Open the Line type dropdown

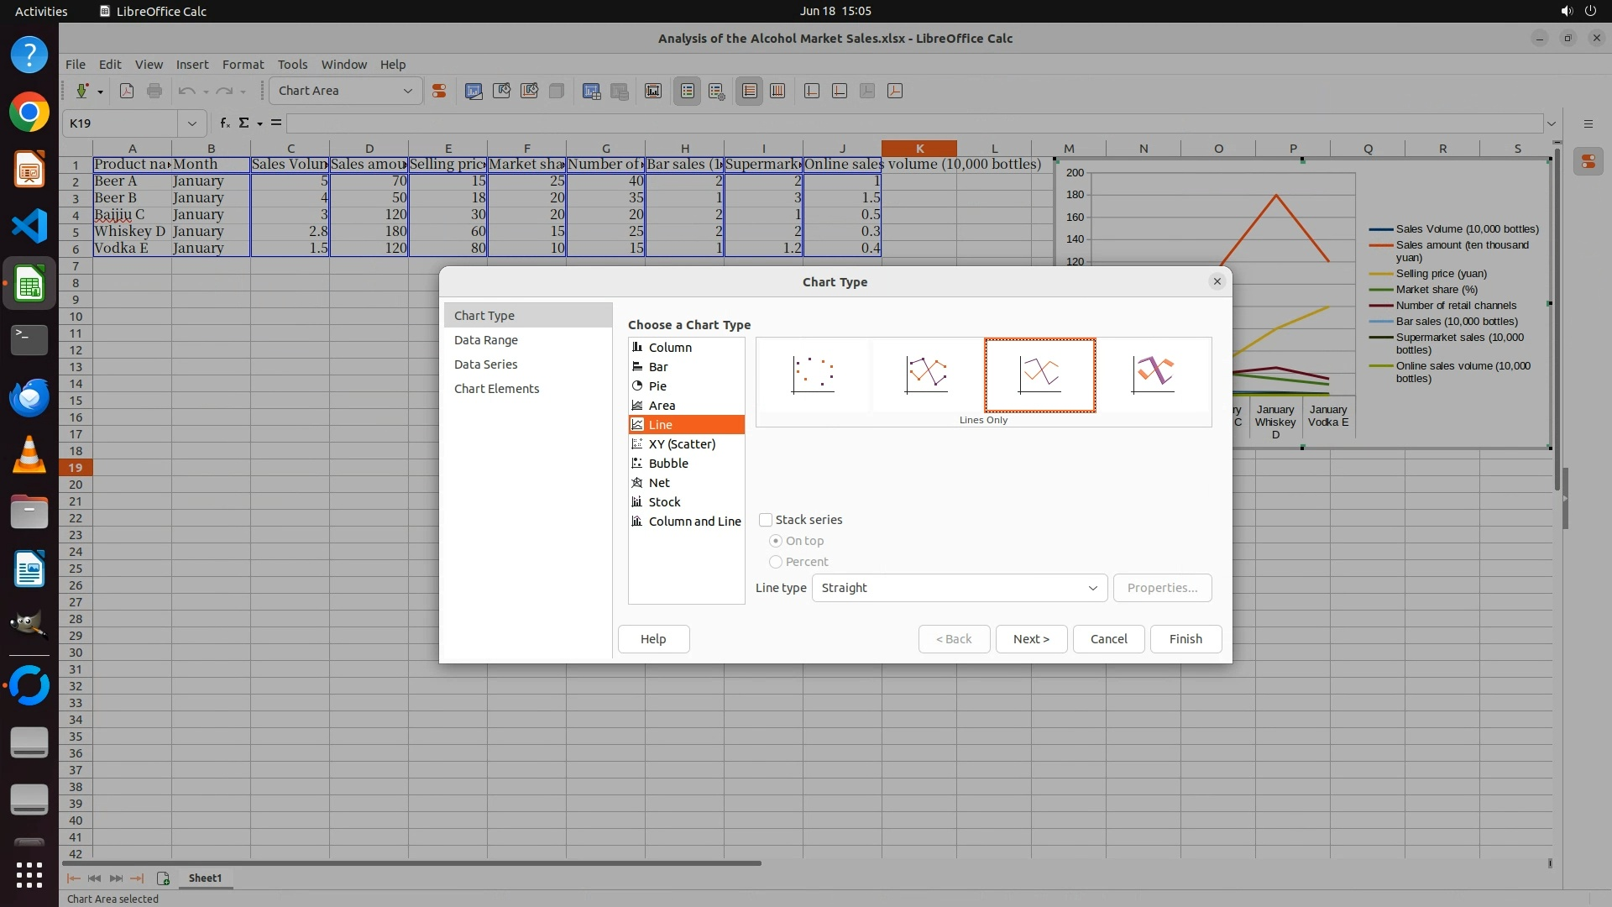(959, 588)
